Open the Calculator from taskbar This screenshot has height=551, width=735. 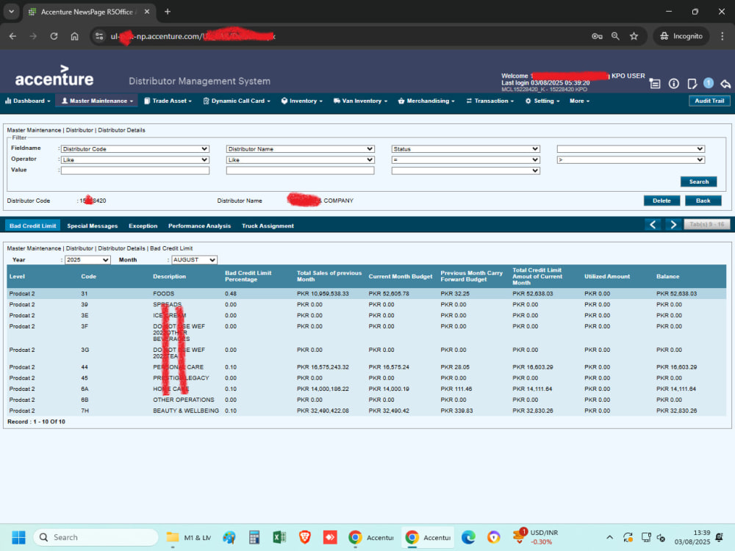254,538
